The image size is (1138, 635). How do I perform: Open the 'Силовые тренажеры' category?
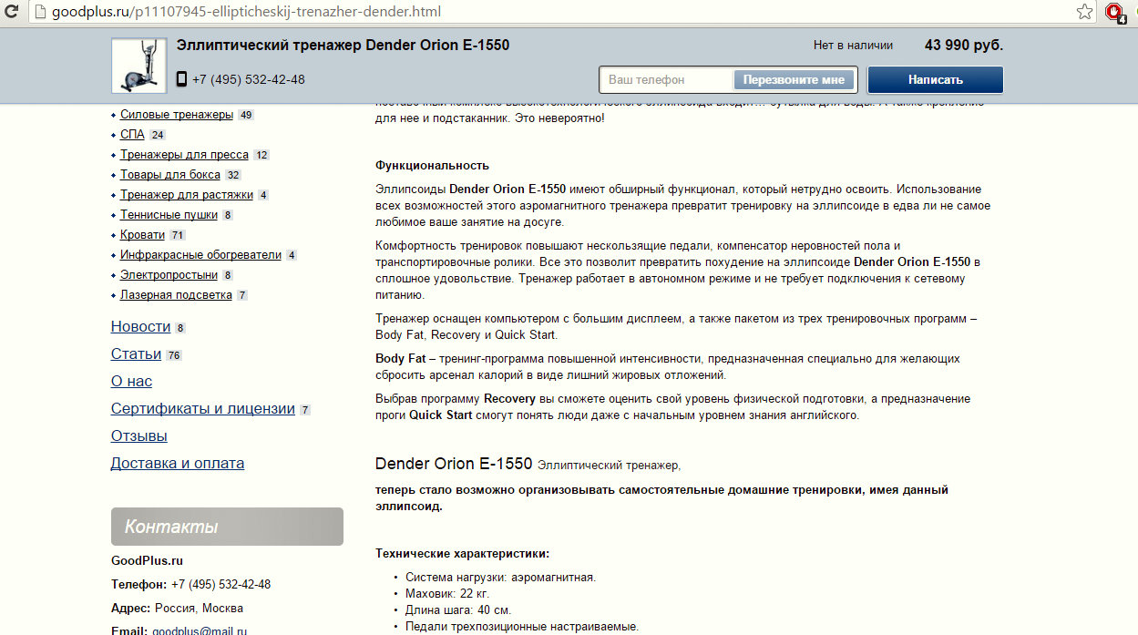click(177, 115)
